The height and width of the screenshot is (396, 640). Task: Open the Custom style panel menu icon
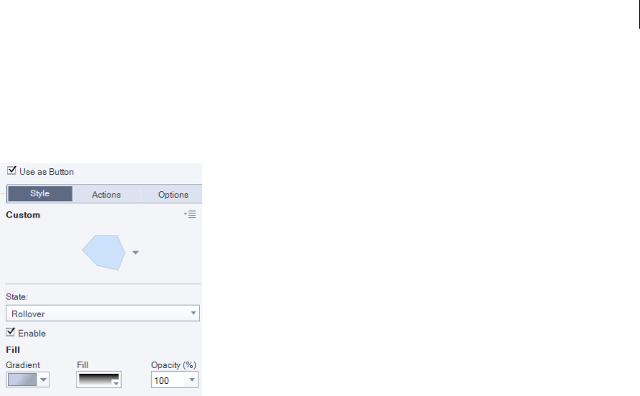[x=190, y=214]
